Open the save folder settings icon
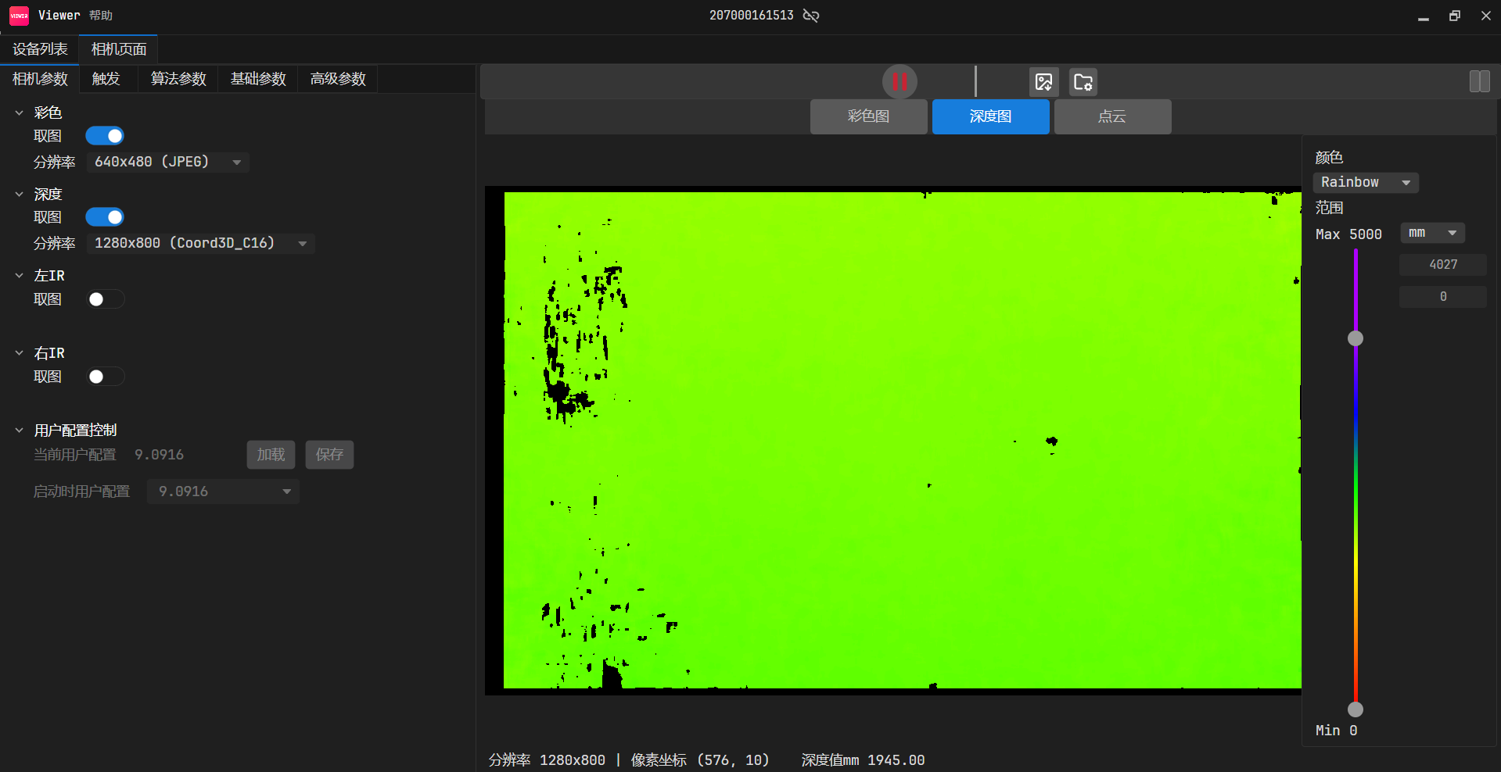This screenshot has width=1501, height=772. (1083, 81)
